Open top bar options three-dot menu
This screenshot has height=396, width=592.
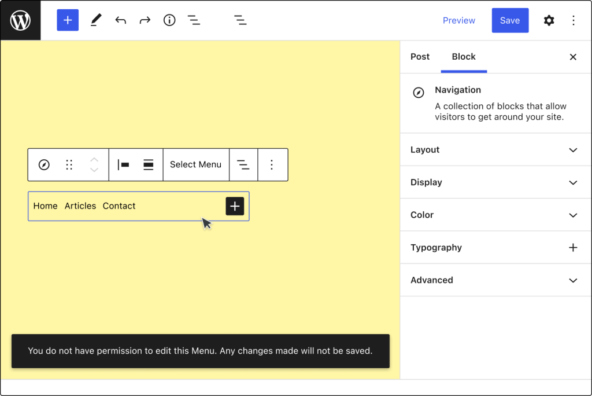point(573,20)
